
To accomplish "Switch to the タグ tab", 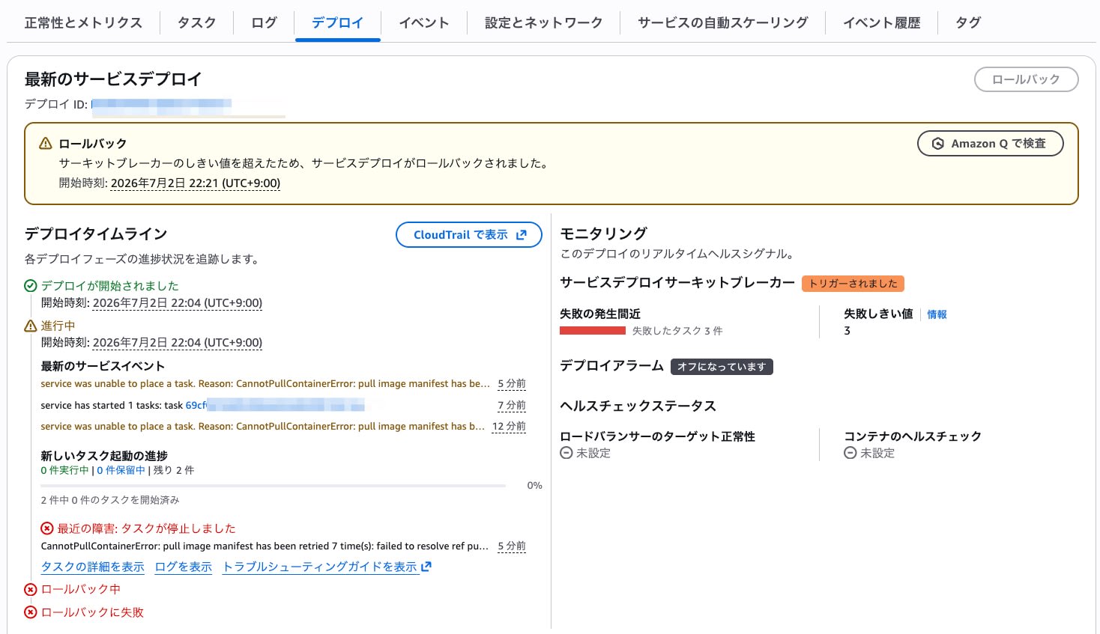I will [967, 22].
